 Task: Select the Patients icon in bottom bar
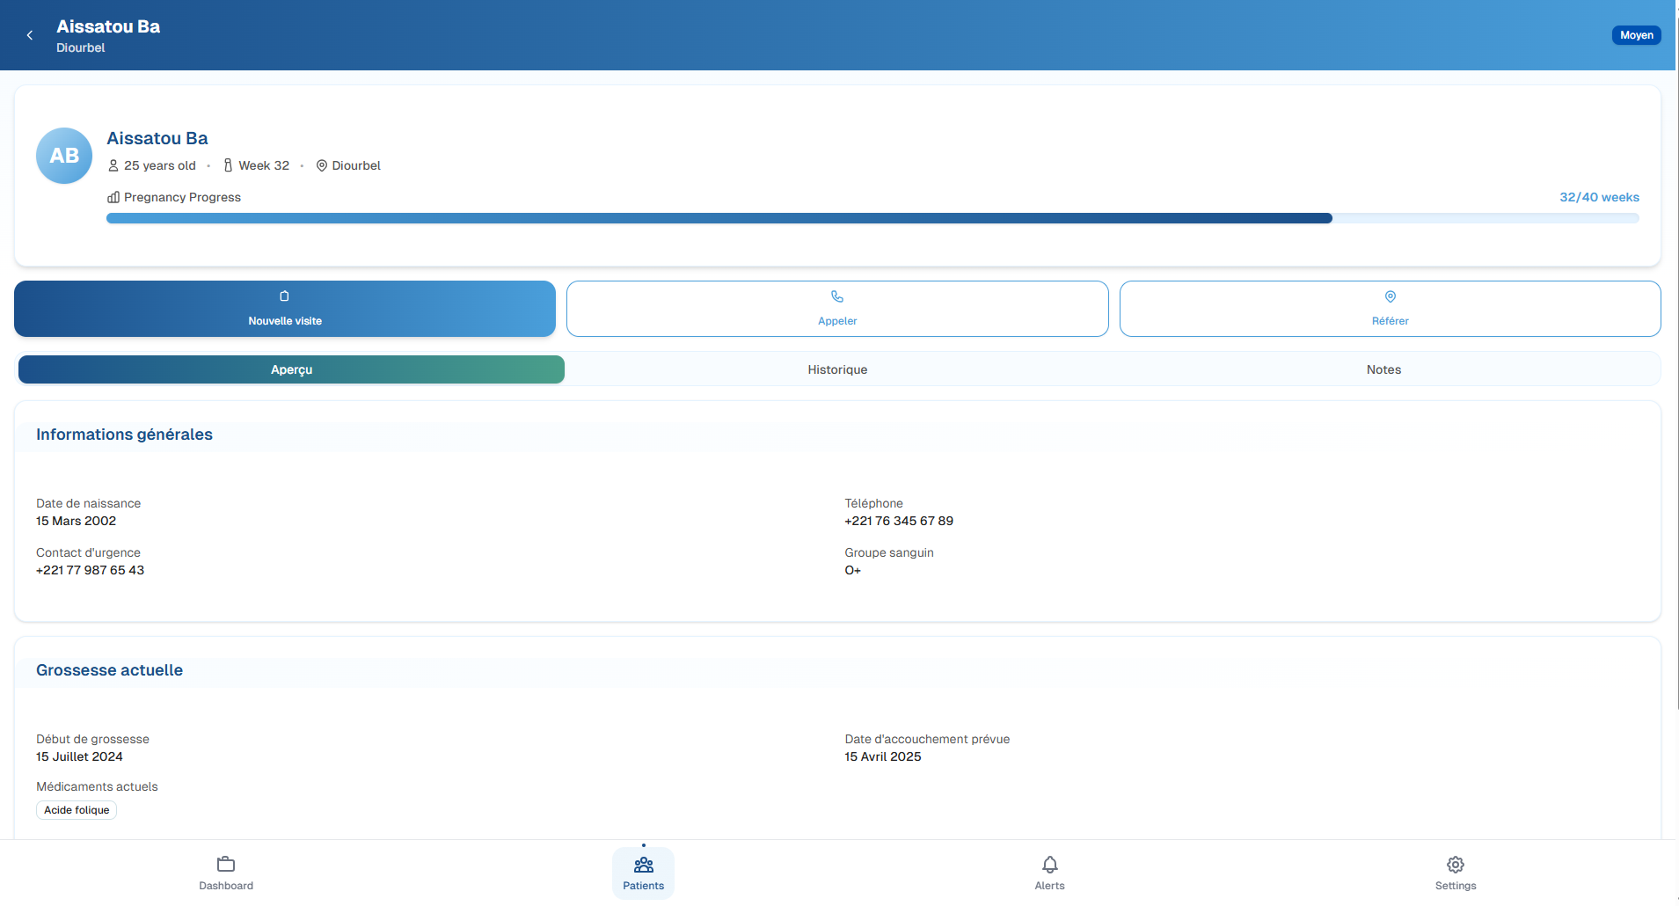tap(643, 866)
